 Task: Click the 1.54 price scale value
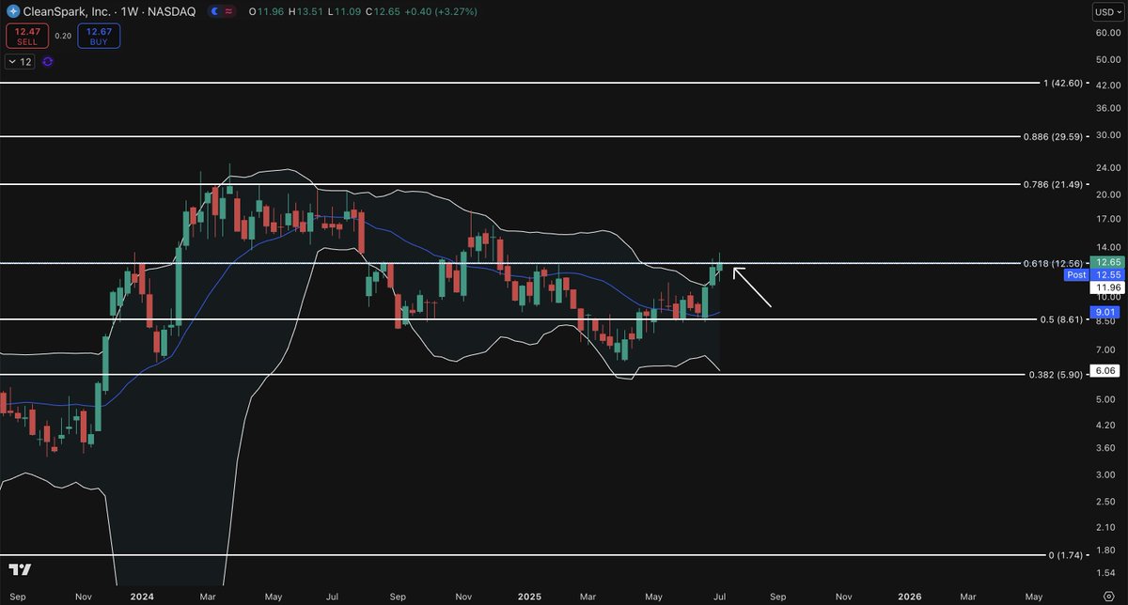click(1105, 571)
